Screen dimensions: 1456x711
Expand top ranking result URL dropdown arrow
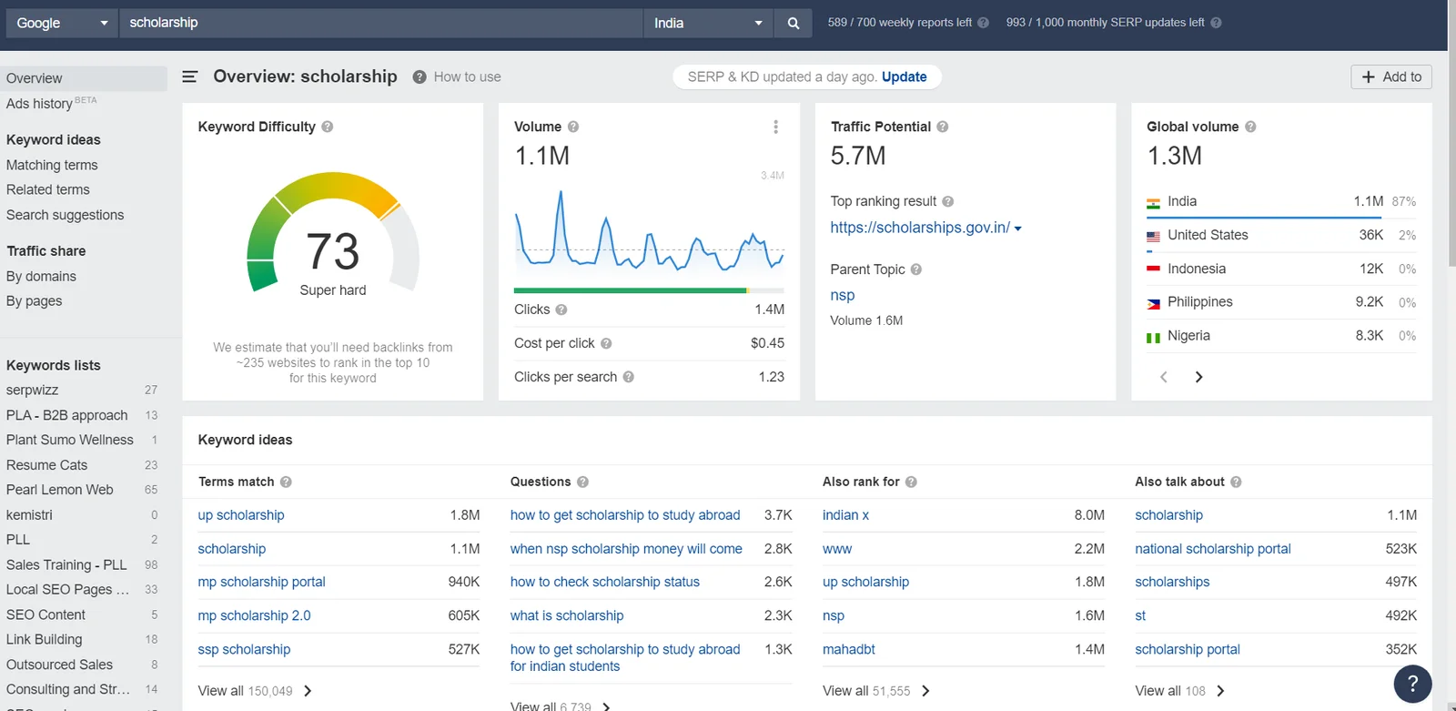click(1017, 229)
